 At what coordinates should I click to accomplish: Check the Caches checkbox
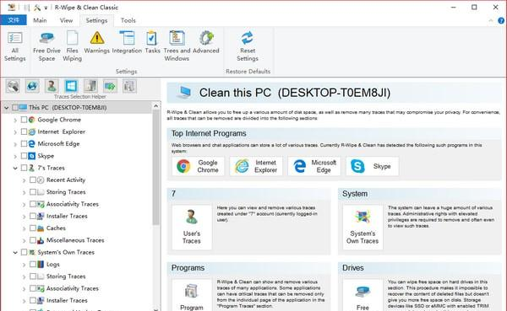tap(33, 228)
